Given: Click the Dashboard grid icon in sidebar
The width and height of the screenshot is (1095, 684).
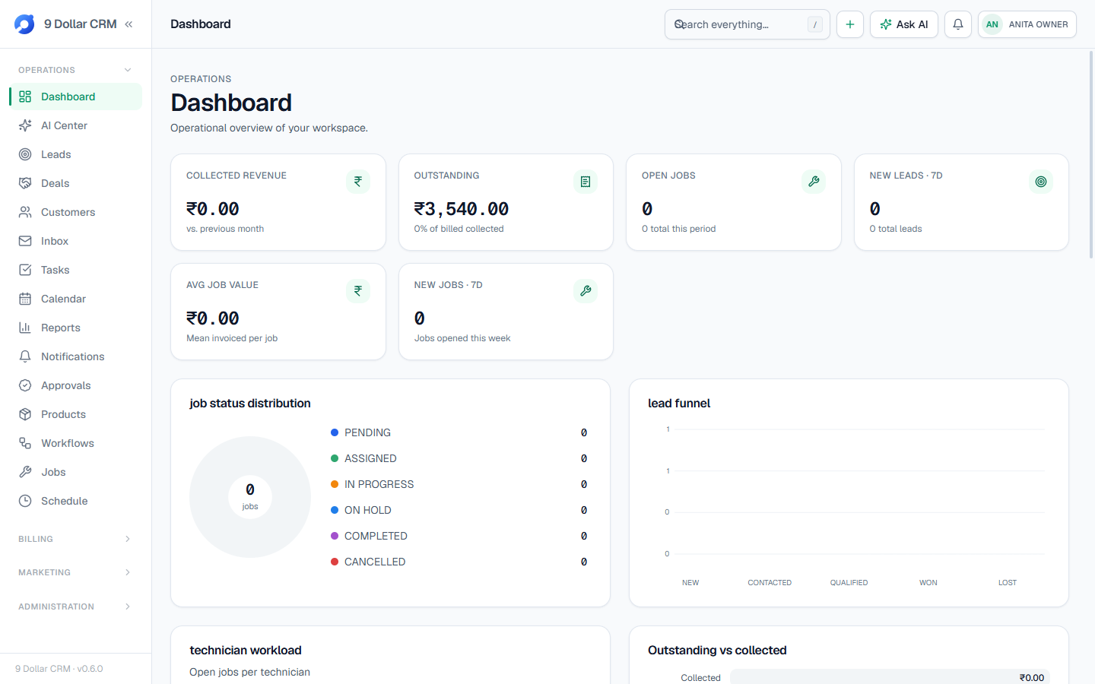Looking at the screenshot, I should (25, 97).
